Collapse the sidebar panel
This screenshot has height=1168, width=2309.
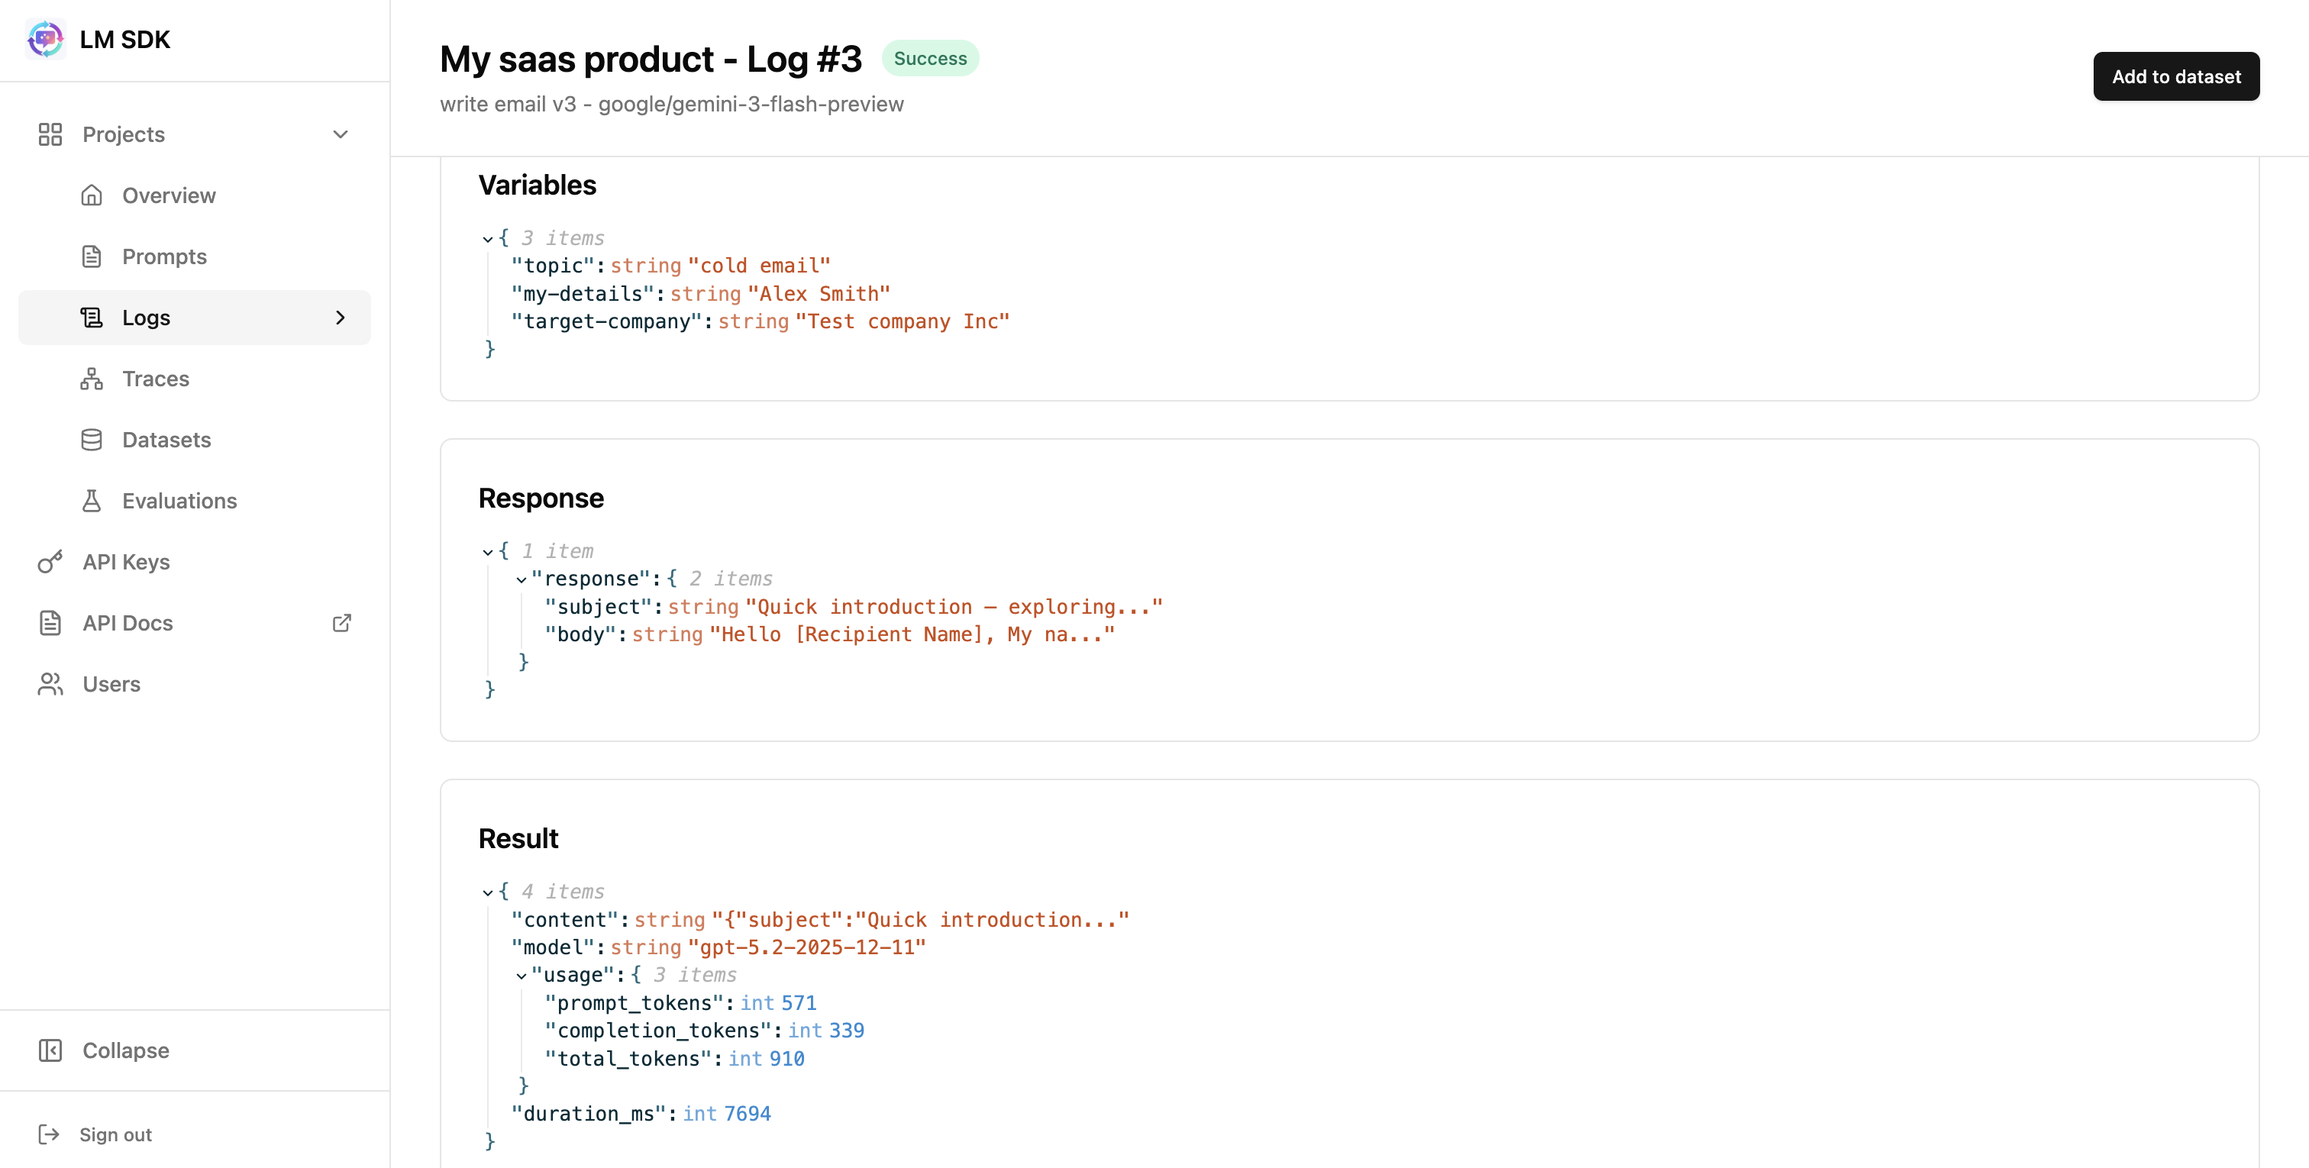(125, 1050)
